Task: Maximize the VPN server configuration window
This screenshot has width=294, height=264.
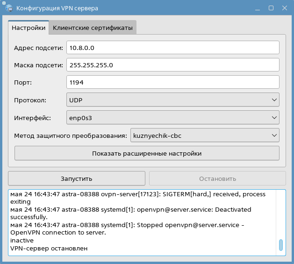Action: pos(271,8)
